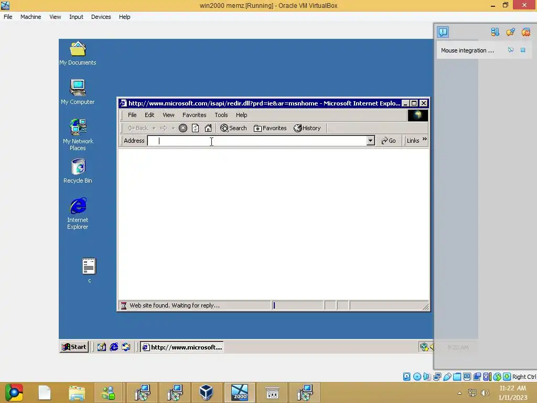Open the VirtualBox Manager cube icon on taskbar
The width and height of the screenshot is (537, 403).
[x=207, y=393]
